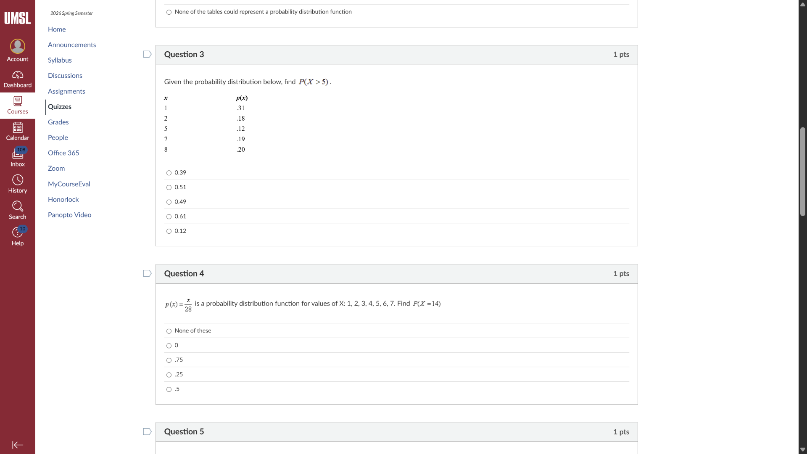Choose "None of these" in Question 4
The width and height of the screenshot is (807, 454).
click(169, 331)
